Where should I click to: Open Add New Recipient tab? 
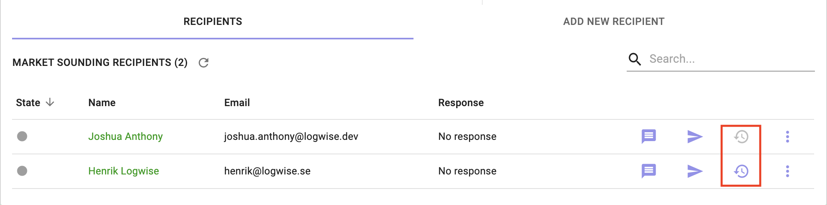(x=614, y=22)
